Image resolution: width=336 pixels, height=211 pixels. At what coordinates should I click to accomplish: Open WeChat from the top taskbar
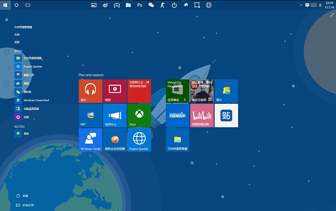pyautogui.click(x=151, y=5)
